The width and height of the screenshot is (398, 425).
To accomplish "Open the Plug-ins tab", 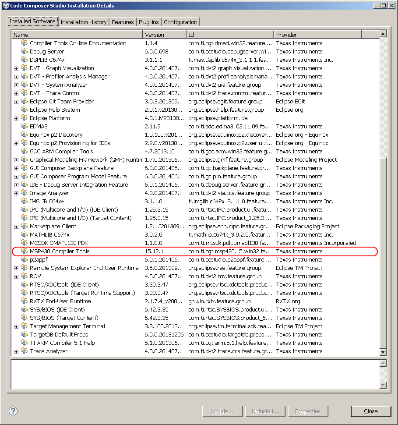I will coord(148,22).
